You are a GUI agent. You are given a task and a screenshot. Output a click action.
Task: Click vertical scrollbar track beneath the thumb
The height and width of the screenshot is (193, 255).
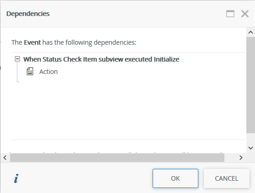coord(250,138)
